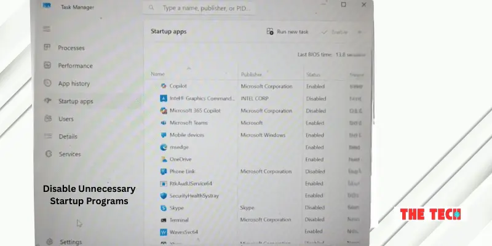
Task: Click Last BIOS time value
Action: tap(351, 55)
